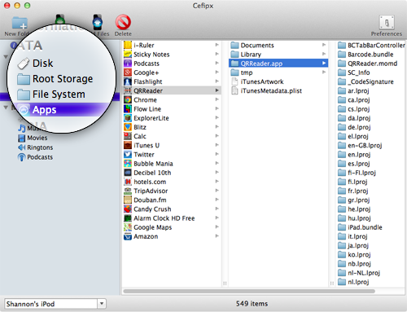Click the Bubble Mania app icon
Image resolution: width=407 pixels, height=312 pixels.
click(128, 164)
